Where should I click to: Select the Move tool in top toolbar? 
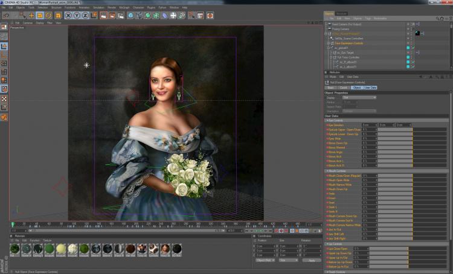click(x=31, y=15)
